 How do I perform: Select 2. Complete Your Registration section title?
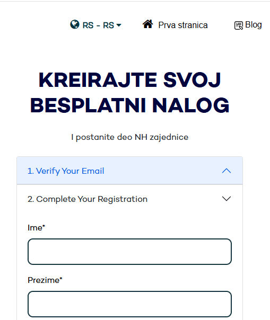tap(88, 199)
